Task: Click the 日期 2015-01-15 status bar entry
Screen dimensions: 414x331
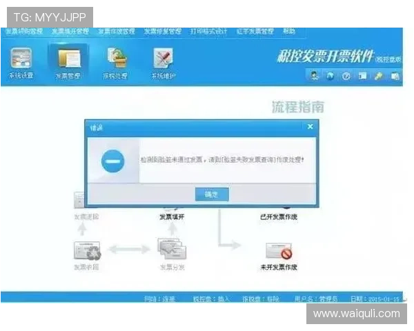Action: click(x=375, y=299)
